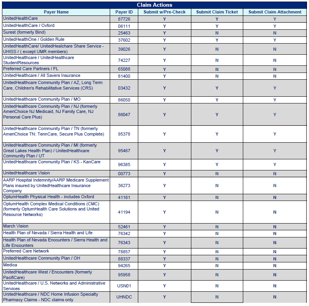Click UnitedHealthcare Vision payer name
The image size is (309, 306).
pos(27,173)
